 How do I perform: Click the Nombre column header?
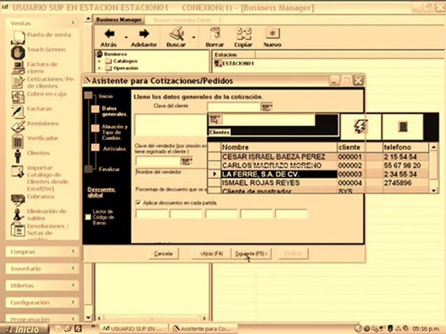click(279, 147)
